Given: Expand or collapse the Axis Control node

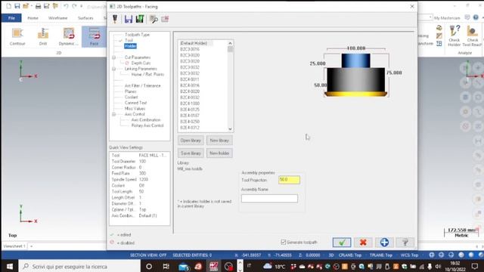Looking at the screenshot, I should (114, 114).
